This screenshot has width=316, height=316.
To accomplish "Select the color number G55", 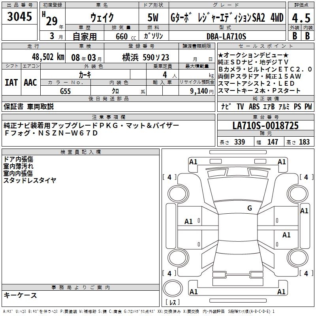I will point(65,91).
